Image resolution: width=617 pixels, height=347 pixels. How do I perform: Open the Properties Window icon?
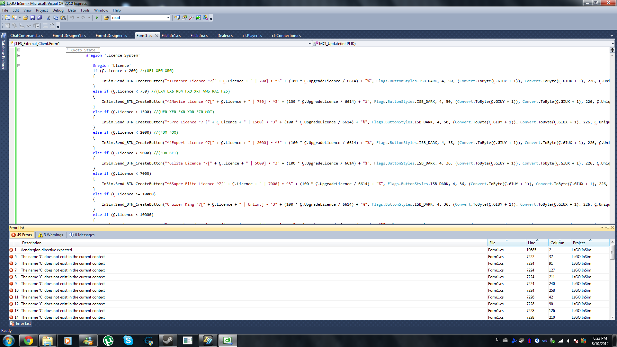pos(184,18)
